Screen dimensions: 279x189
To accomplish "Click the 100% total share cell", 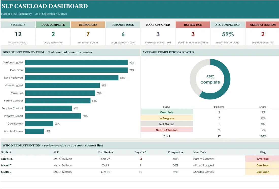I will tap(263, 136).
